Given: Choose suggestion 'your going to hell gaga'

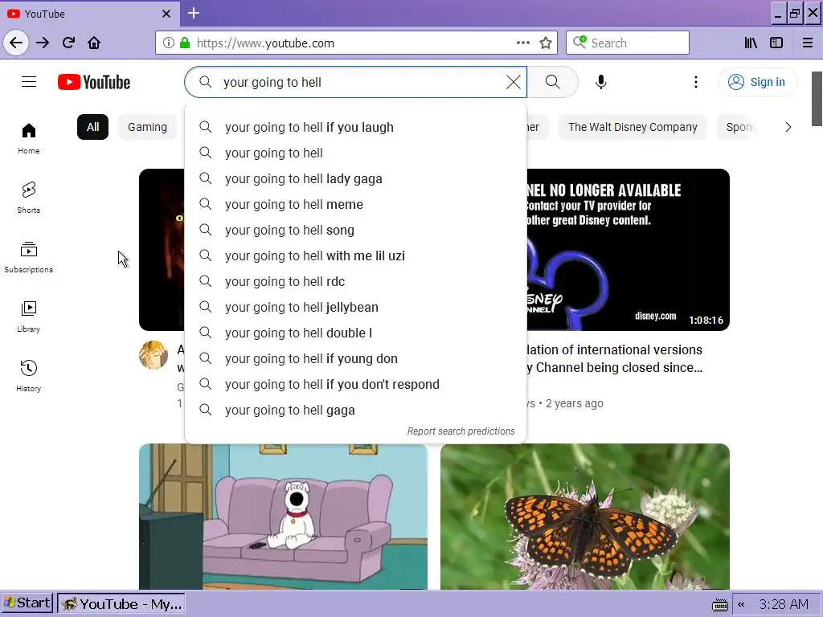Looking at the screenshot, I should pos(355,410).
